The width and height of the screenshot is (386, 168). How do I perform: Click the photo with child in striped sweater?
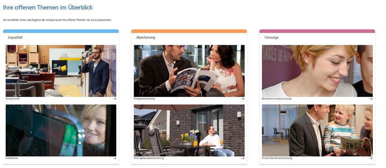pyautogui.click(x=317, y=130)
